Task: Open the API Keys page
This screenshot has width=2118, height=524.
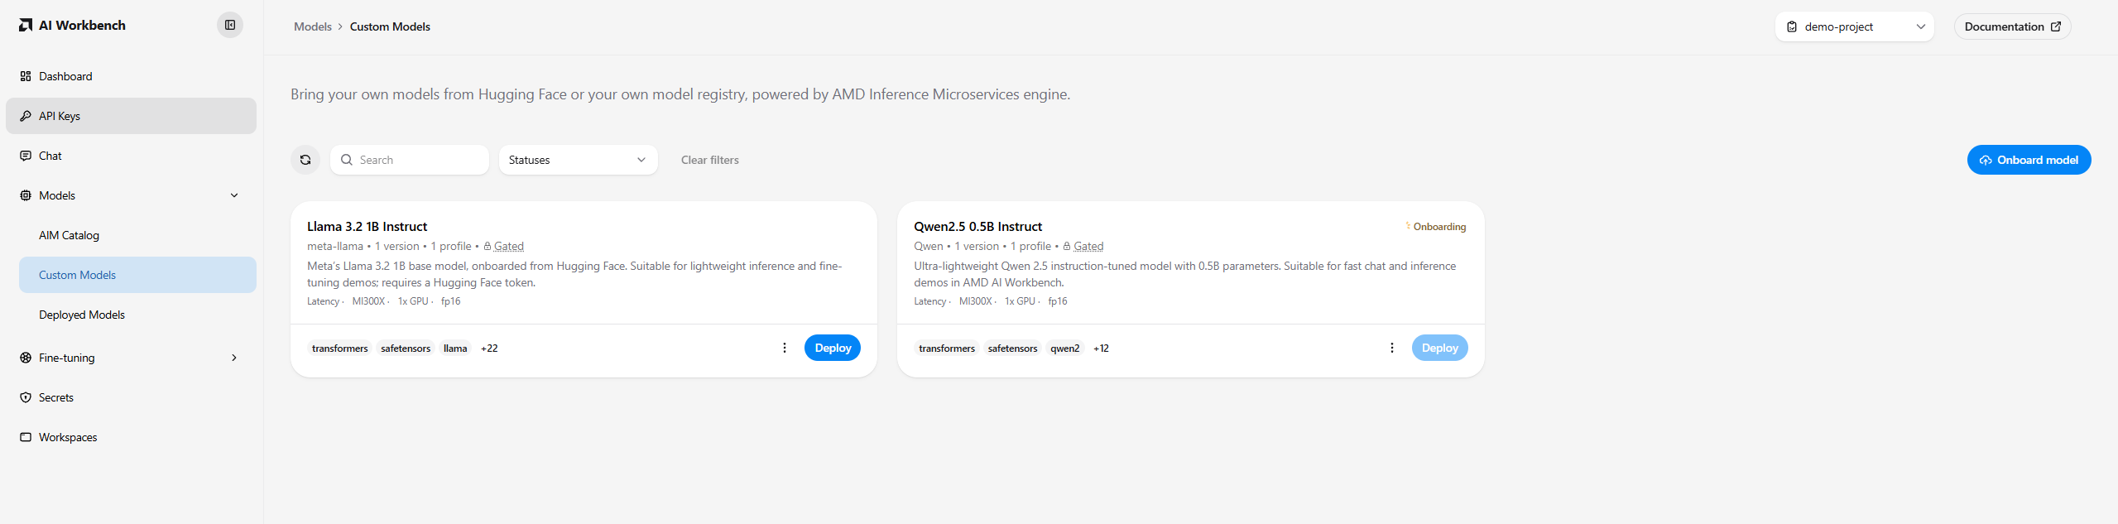Action: [x=131, y=116]
